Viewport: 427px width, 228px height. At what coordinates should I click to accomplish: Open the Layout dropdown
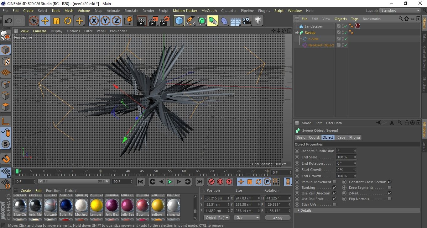click(x=400, y=10)
